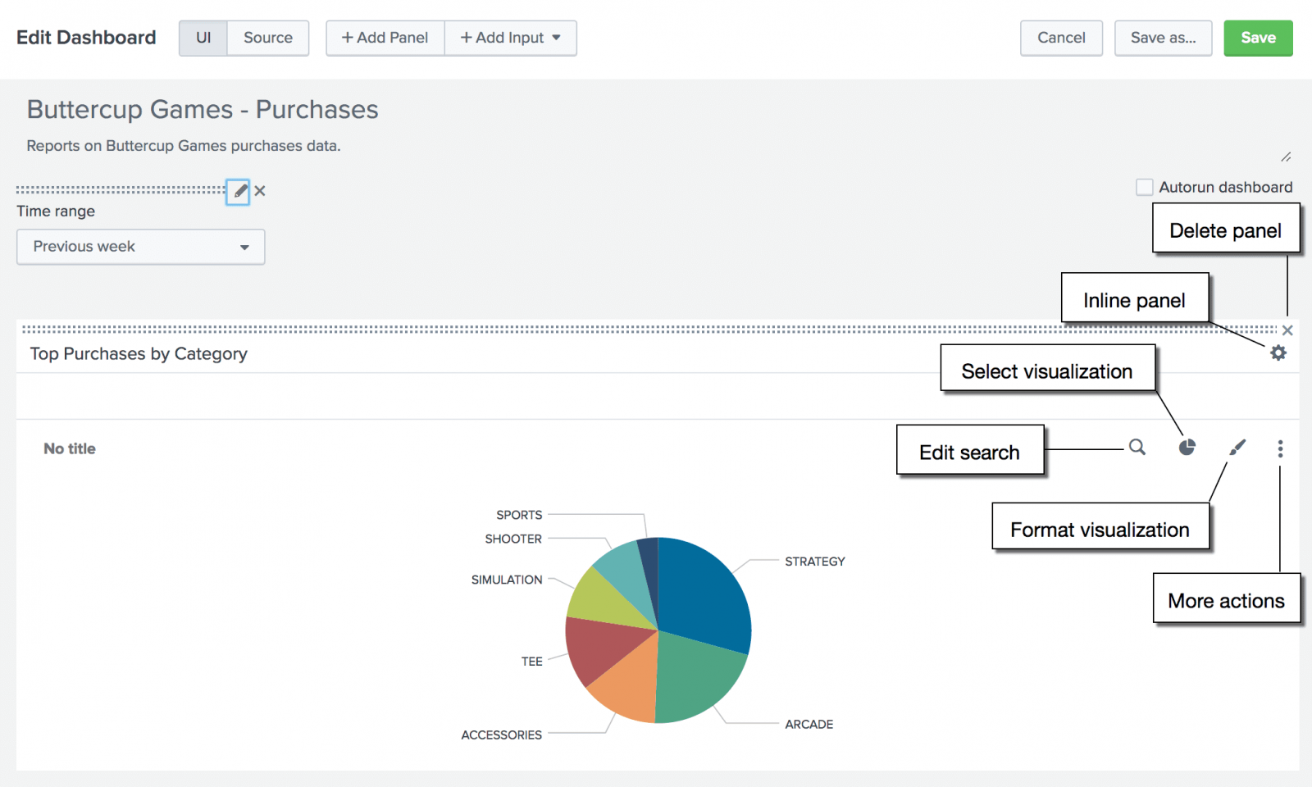Cancel dashboard editing
The height and width of the screenshot is (787, 1312).
[x=1061, y=38]
